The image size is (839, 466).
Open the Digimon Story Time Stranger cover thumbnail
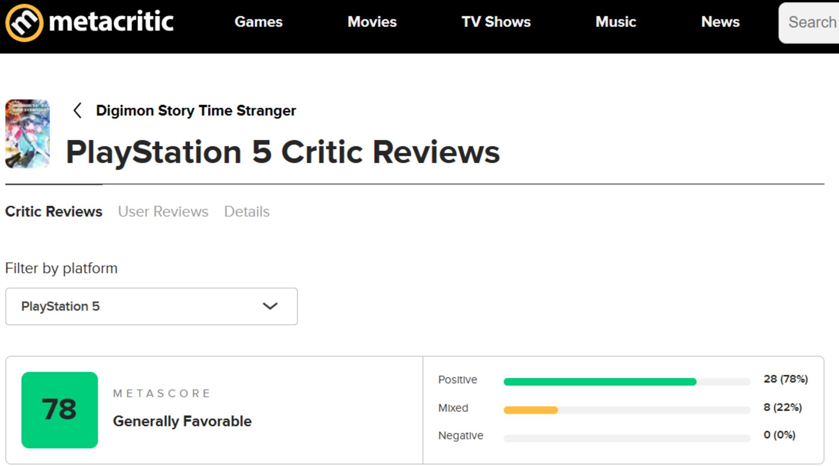pos(28,134)
